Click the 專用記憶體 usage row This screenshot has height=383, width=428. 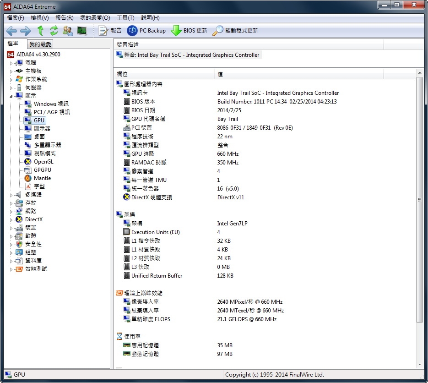[x=265, y=345]
